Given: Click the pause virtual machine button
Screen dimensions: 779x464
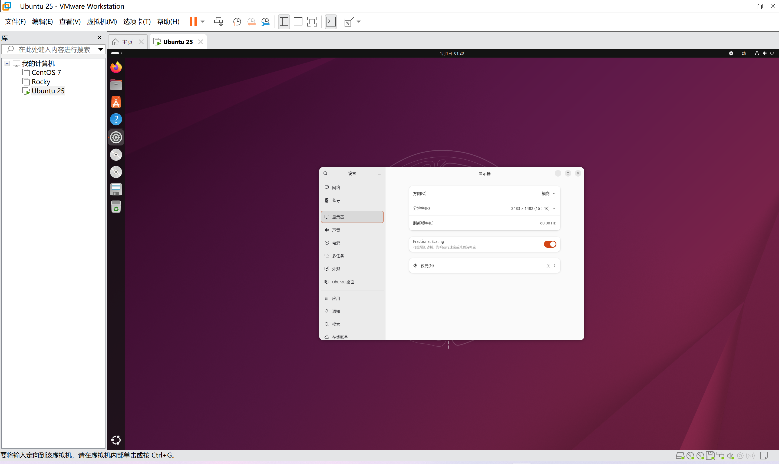Looking at the screenshot, I should (193, 22).
